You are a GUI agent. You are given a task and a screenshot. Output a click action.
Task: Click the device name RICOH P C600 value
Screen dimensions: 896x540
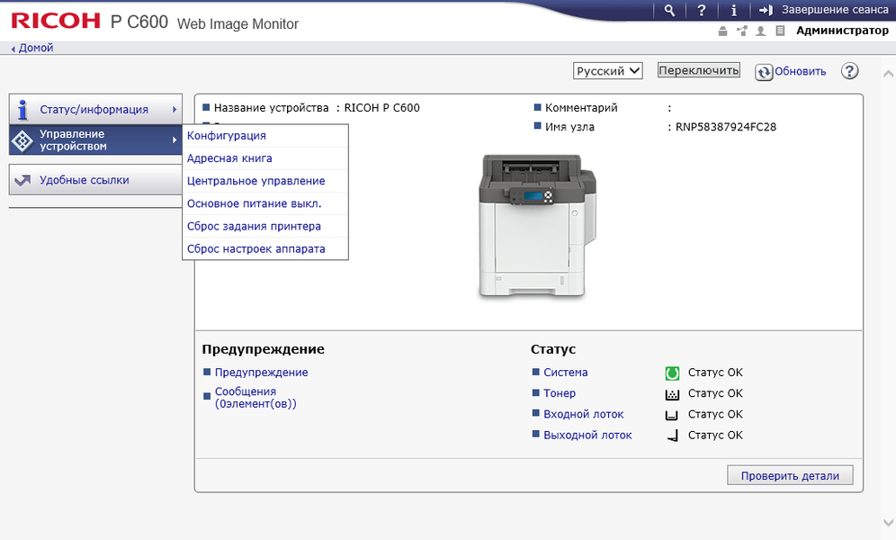tap(381, 107)
